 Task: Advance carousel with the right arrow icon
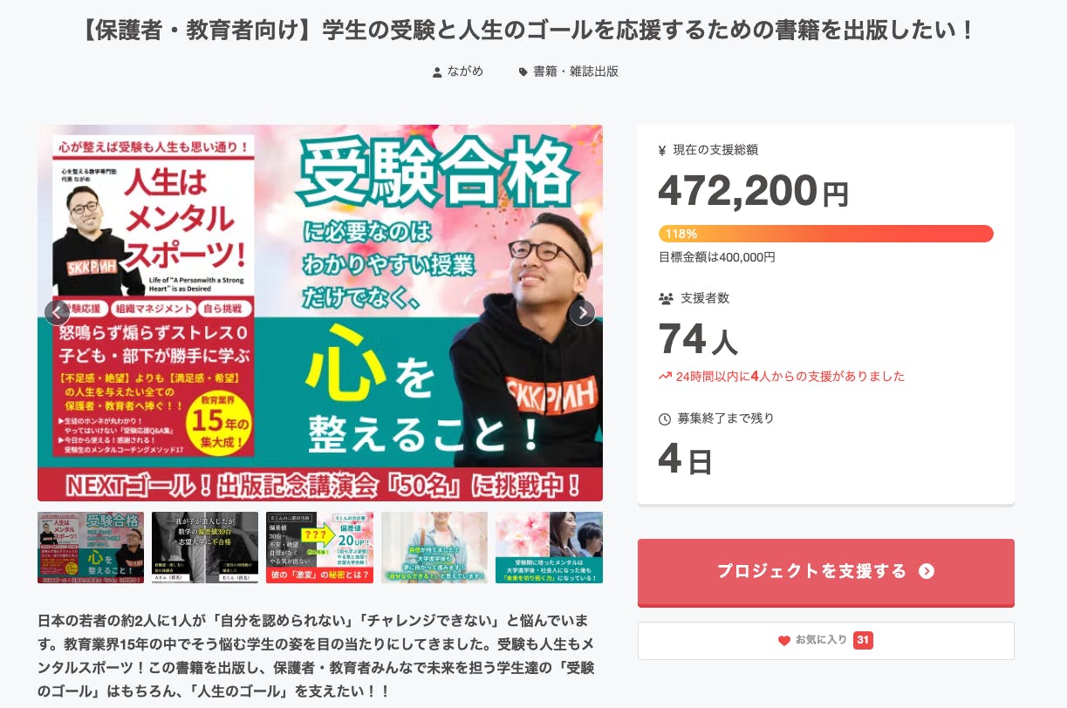pyautogui.click(x=583, y=312)
